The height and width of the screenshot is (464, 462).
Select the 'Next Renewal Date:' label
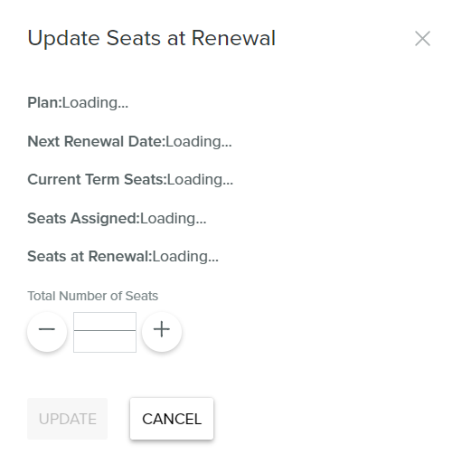(x=97, y=141)
